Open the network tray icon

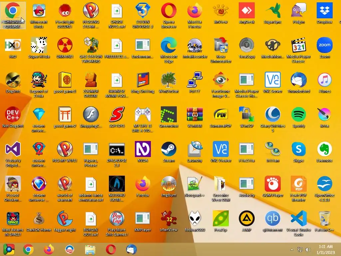(x=300, y=250)
